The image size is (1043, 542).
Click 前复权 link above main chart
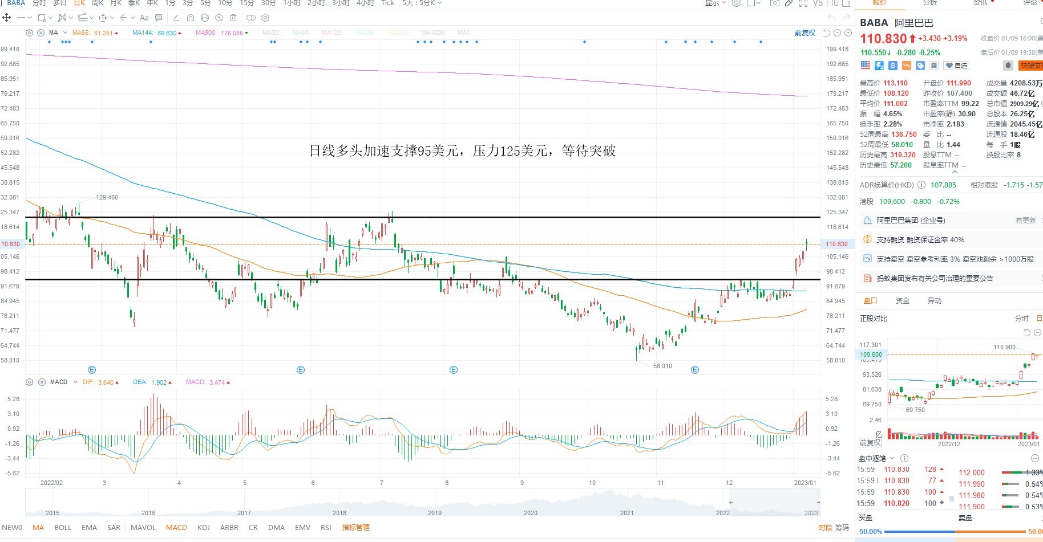click(805, 33)
